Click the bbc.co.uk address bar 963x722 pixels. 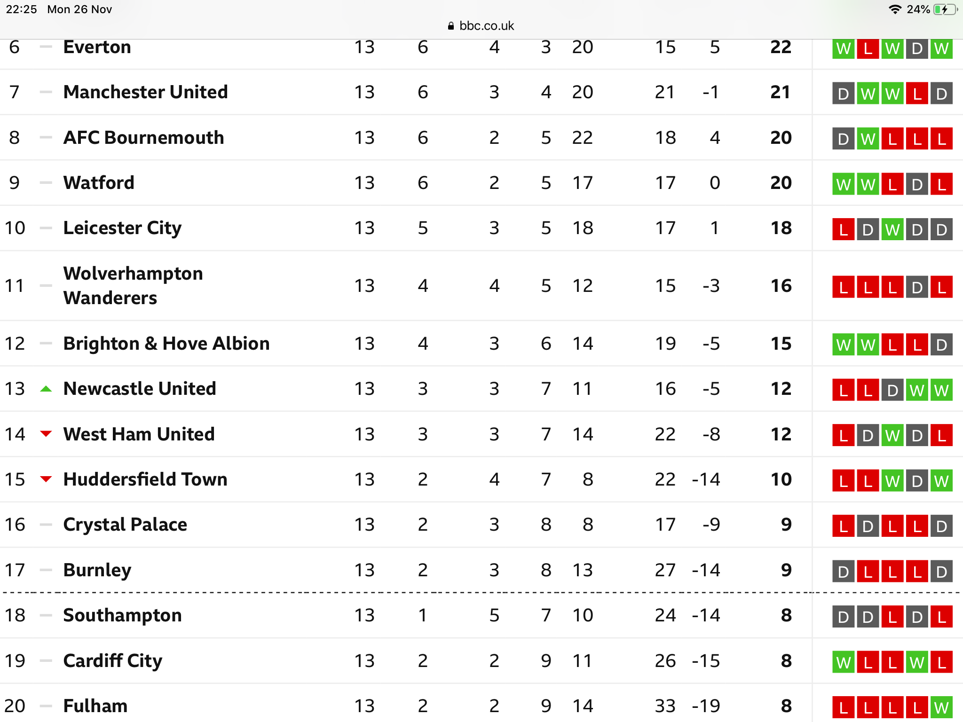(481, 26)
